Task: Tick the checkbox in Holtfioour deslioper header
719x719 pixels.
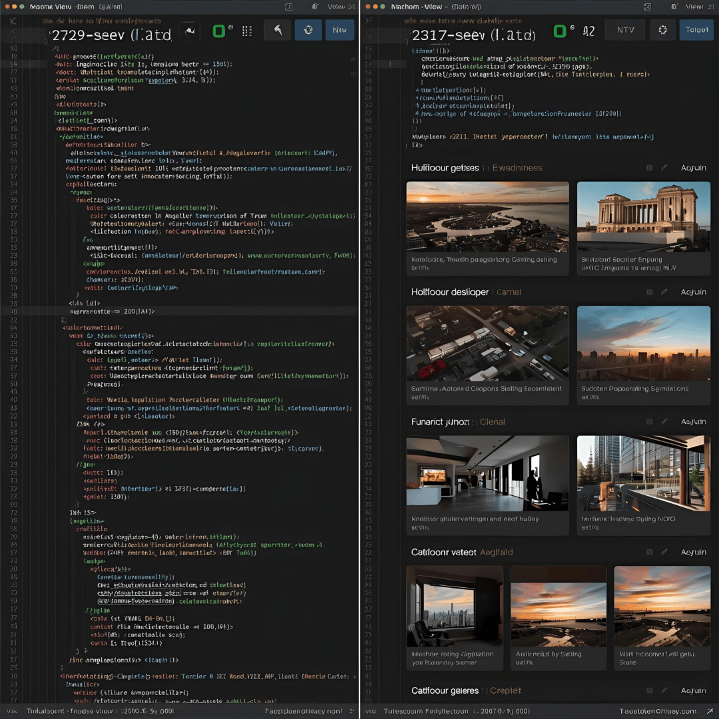Action: 650,292
